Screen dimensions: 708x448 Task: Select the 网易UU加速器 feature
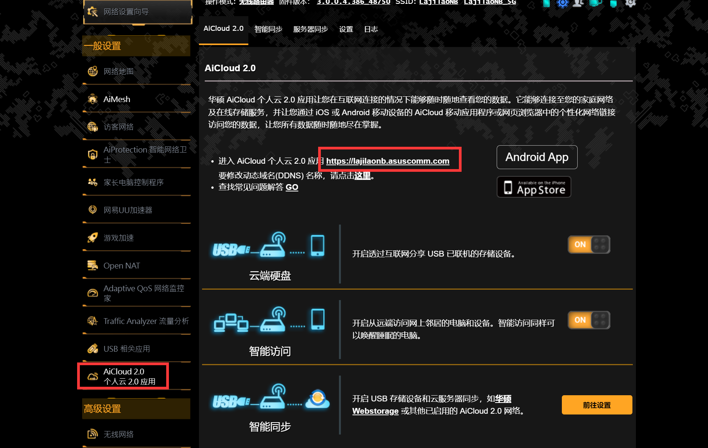coord(128,210)
